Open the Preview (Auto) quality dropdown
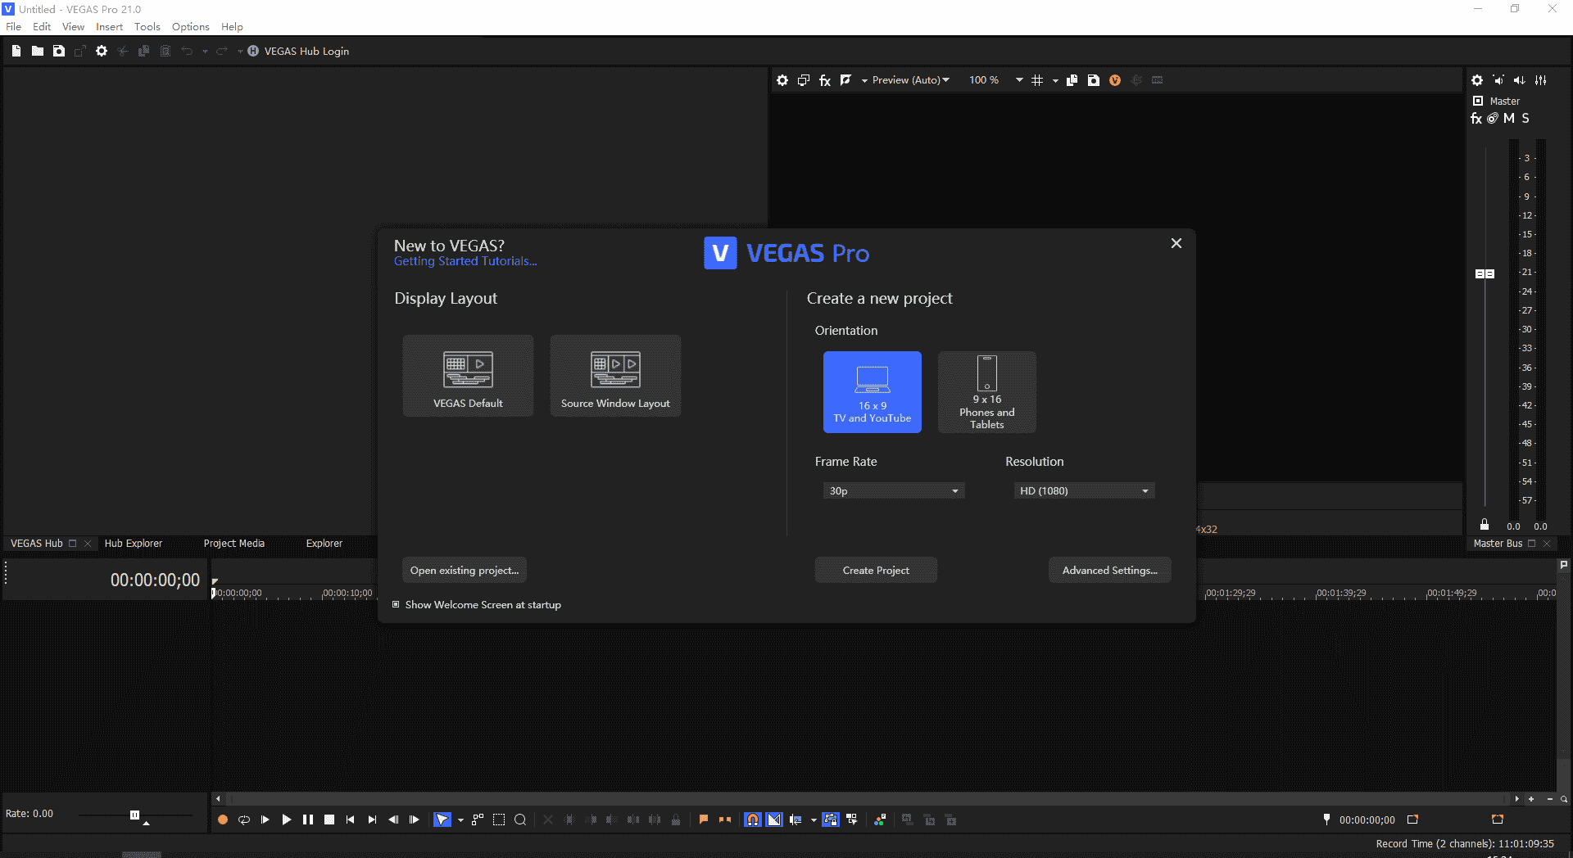This screenshot has width=1573, height=858. [911, 80]
